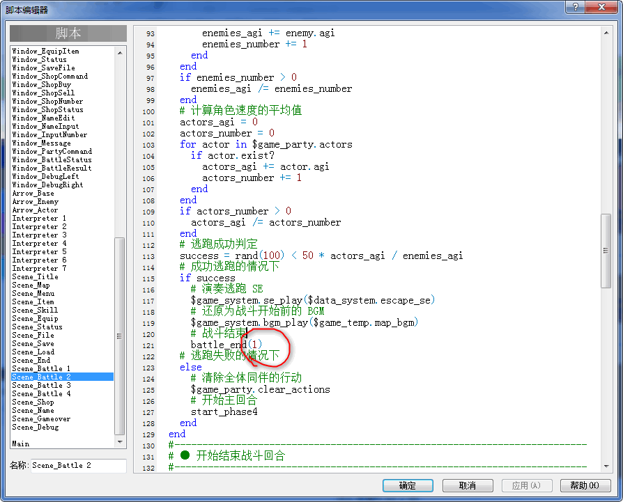The image size is (623, 502).
Task: Select Window_EquipItem script
Action: click(46, 51)
